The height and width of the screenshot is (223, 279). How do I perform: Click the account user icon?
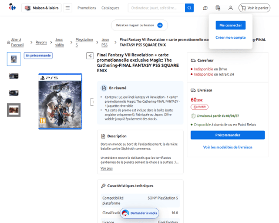point(230,8)
